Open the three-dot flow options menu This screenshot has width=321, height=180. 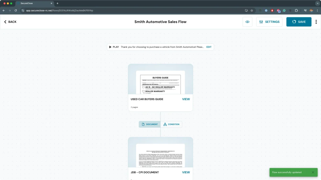tap(316, 22)
